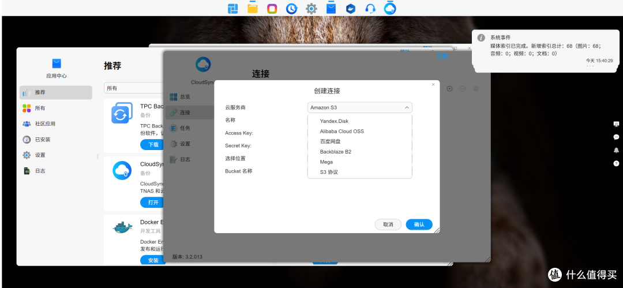Viewport: 623px width, 288px height.
Task: Open the question mark help icon on right edge
Action: 616,163
